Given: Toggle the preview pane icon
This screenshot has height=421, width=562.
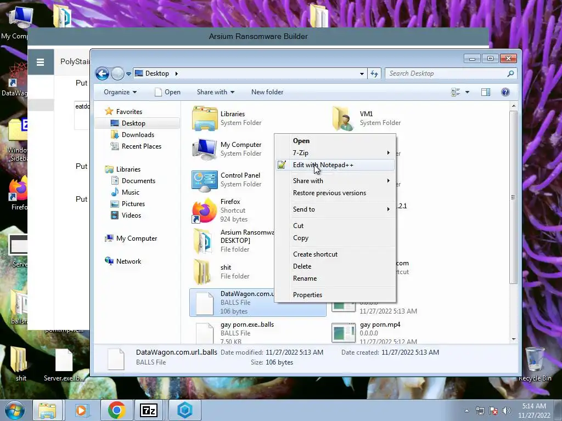Looking at the screenshot, I should 486,92.
